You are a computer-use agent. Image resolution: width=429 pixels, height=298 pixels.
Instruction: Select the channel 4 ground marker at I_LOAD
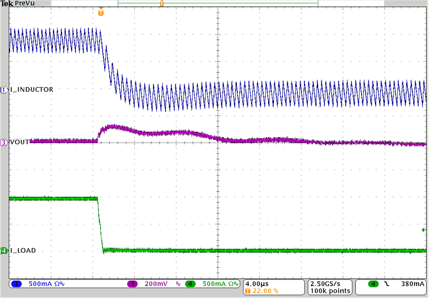click(x=4, y=251)
